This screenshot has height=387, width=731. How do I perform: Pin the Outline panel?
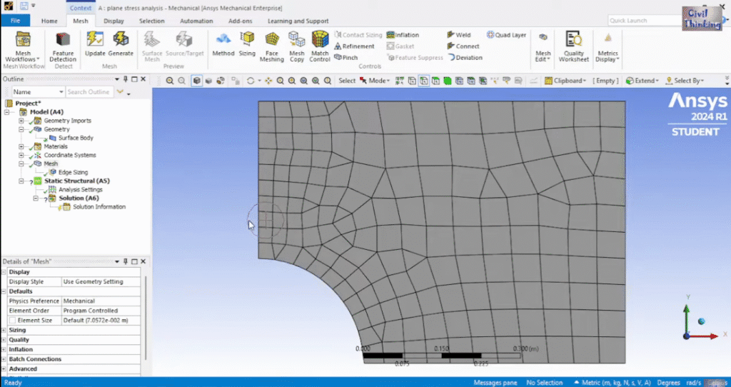pos(125,79)
